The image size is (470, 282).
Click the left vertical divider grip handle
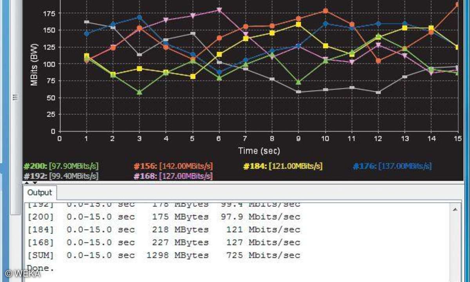[x=16, y=97]
